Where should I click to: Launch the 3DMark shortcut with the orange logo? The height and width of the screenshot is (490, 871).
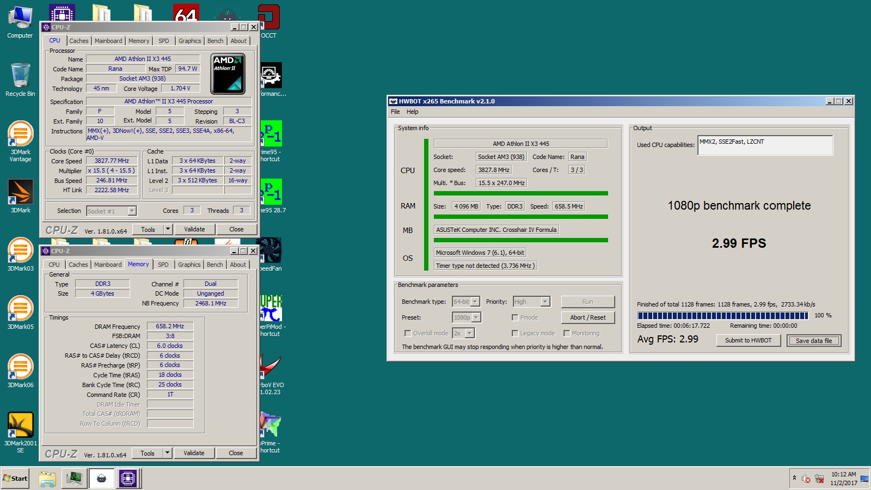(20, 196)
